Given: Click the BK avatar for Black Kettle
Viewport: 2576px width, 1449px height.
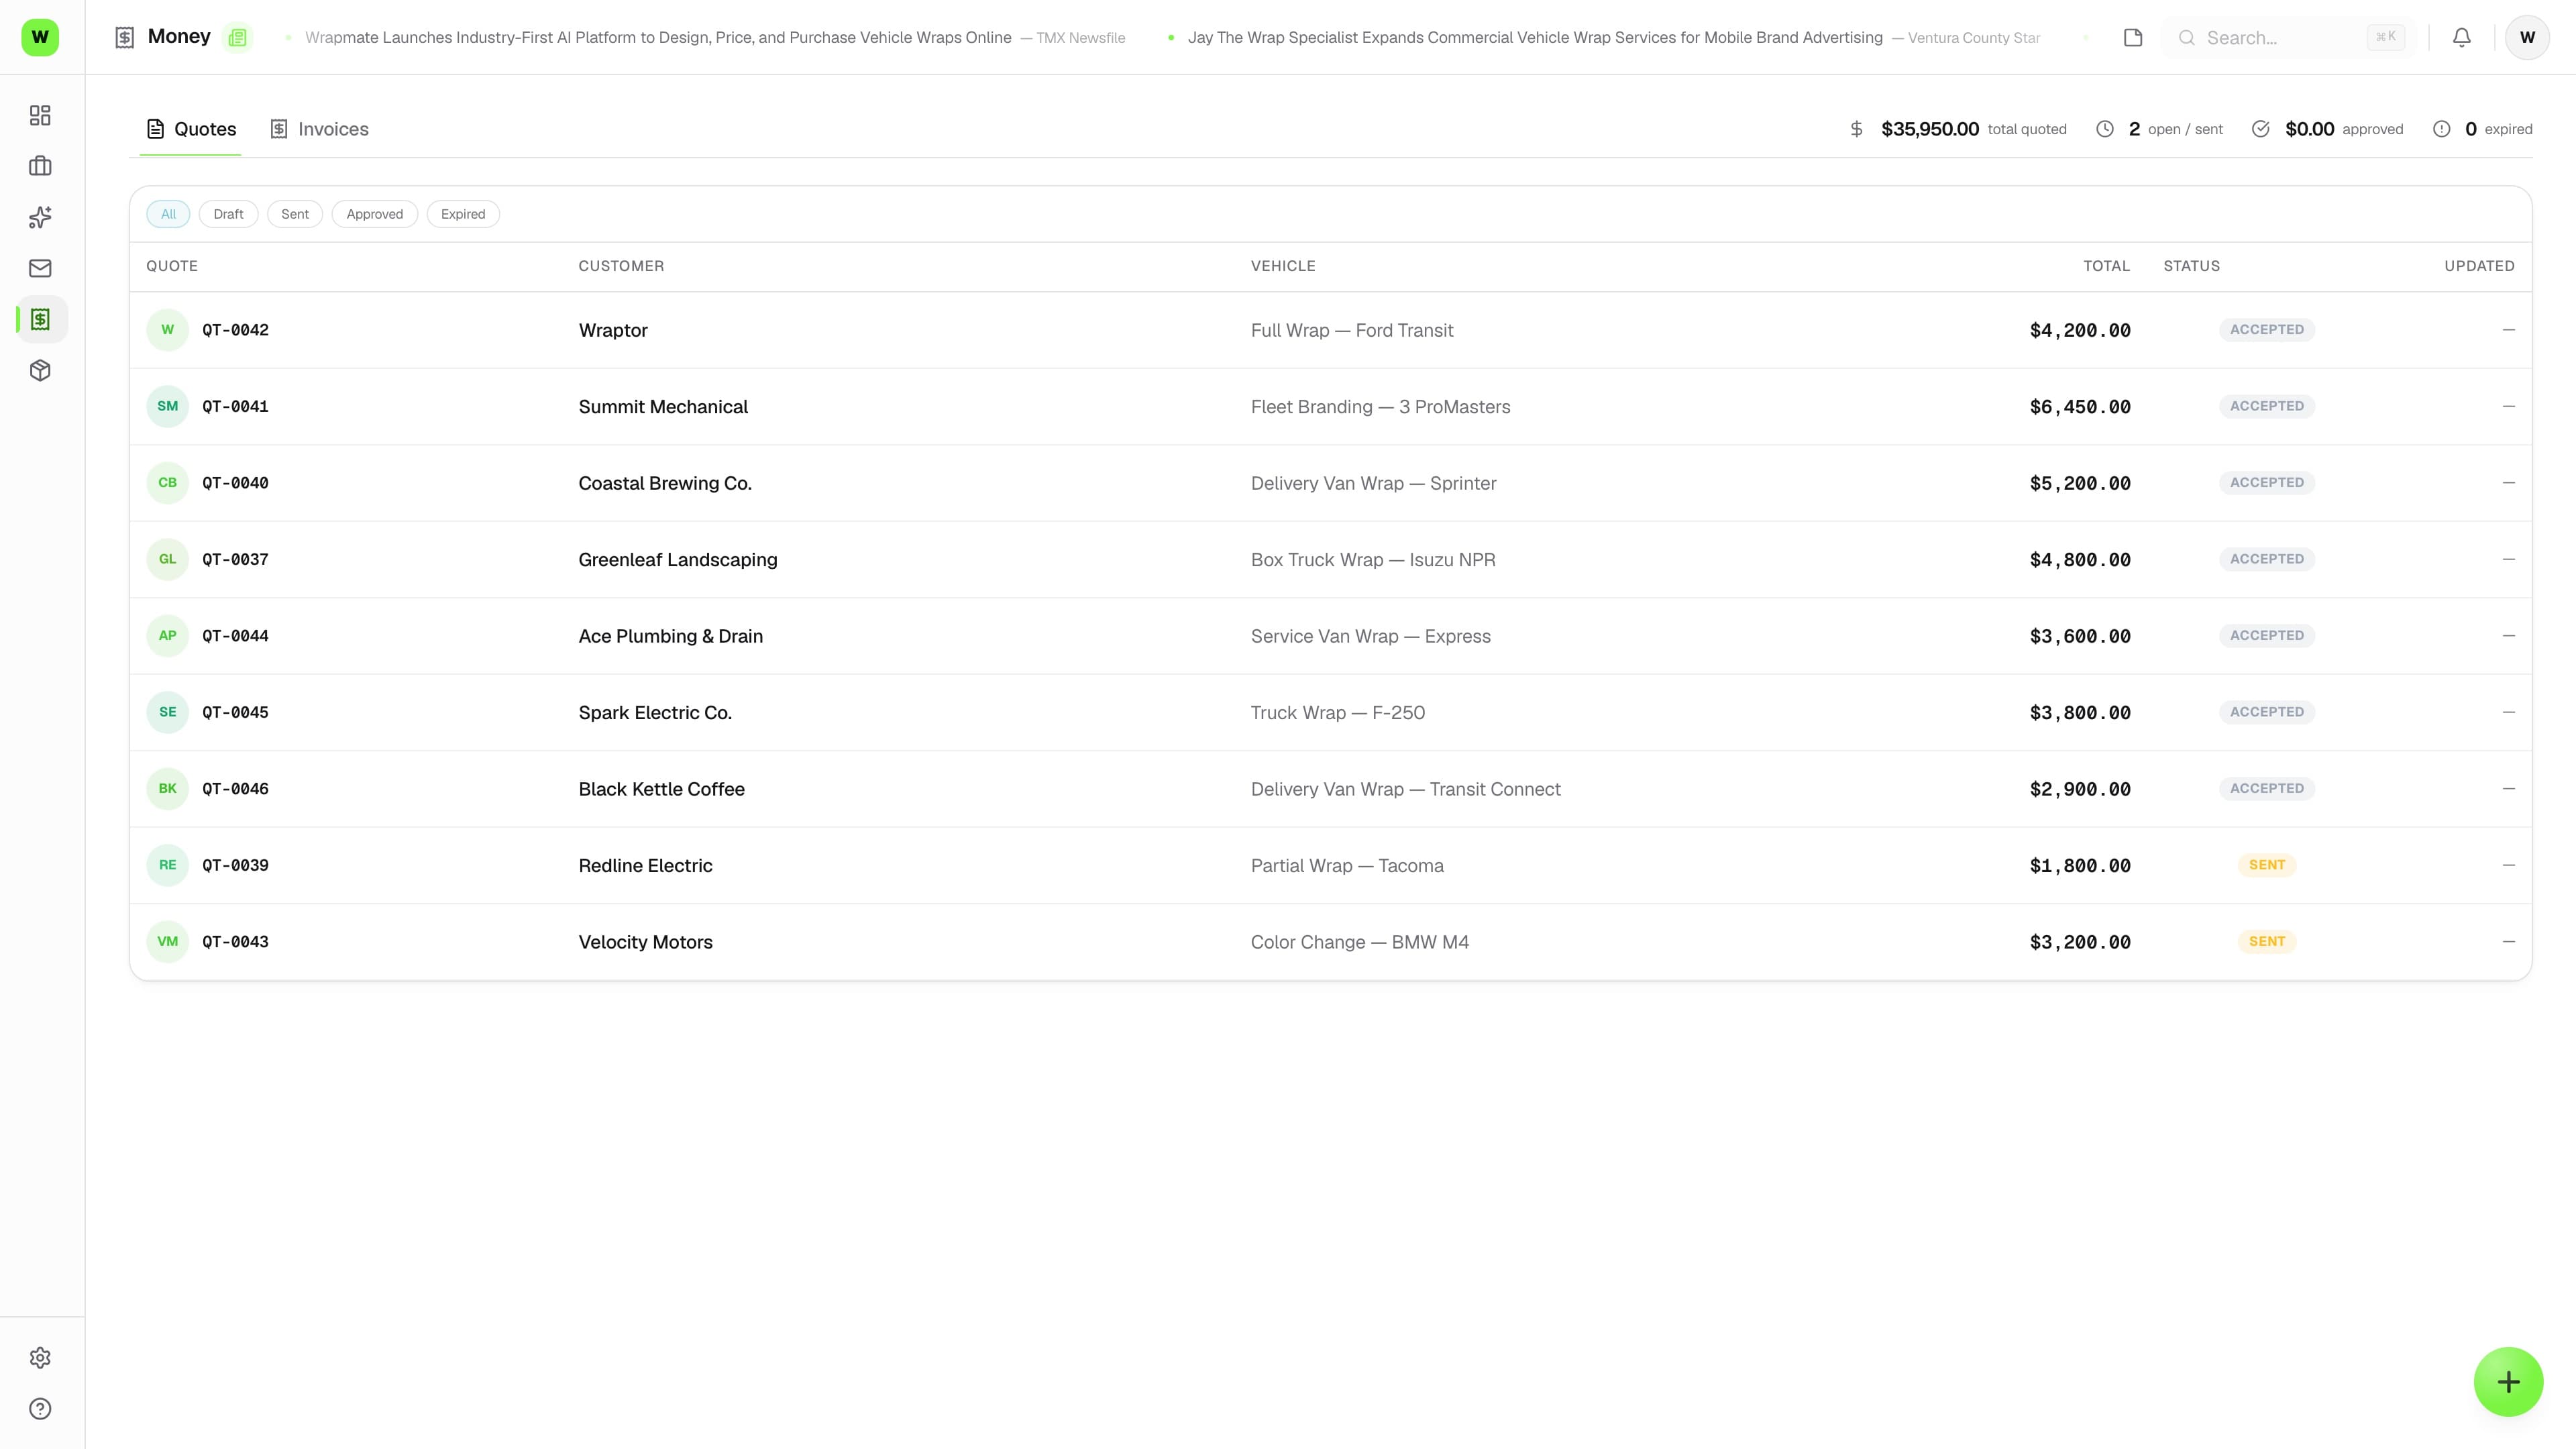Looking at the screenshot, I should coord(167,789).
